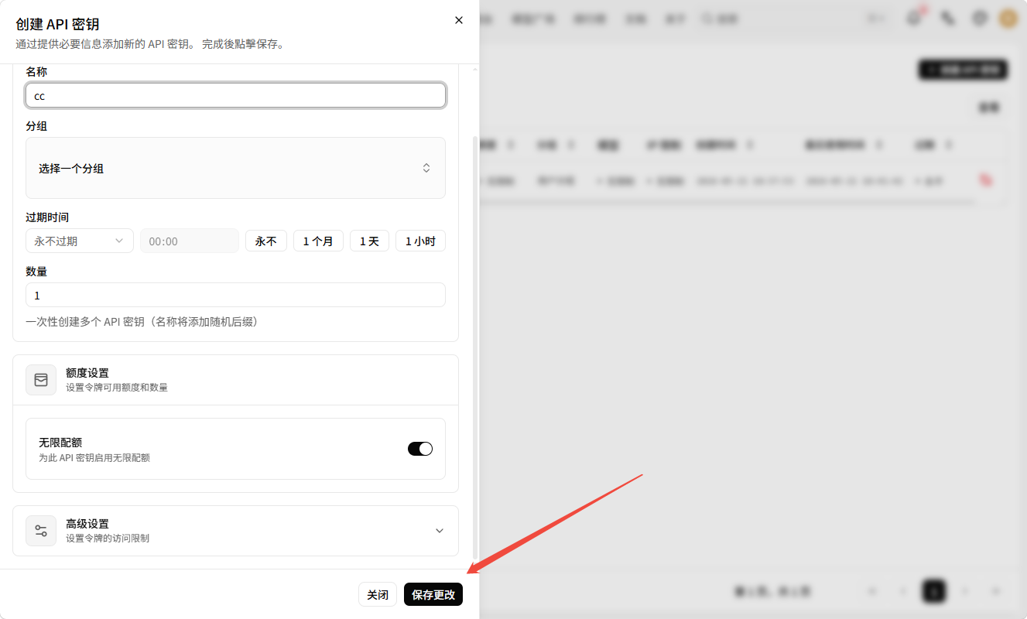This screenshot has height=619, width=1027.
Task: Open the notification bell with red badge
Action: click(x=914, y=19)
